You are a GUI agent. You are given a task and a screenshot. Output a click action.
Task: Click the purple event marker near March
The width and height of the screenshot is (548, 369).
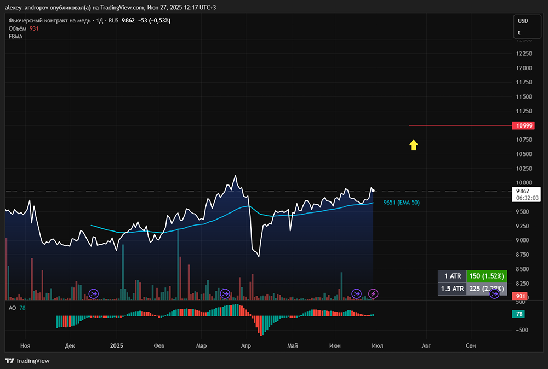tap(225, 294)
